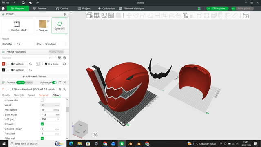Search process settings magnifier icon
261x147 pixels.
pyautogui.click(x=64, y=89)
